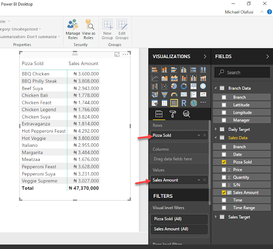Expand the Daily Target table

[215, 129]
